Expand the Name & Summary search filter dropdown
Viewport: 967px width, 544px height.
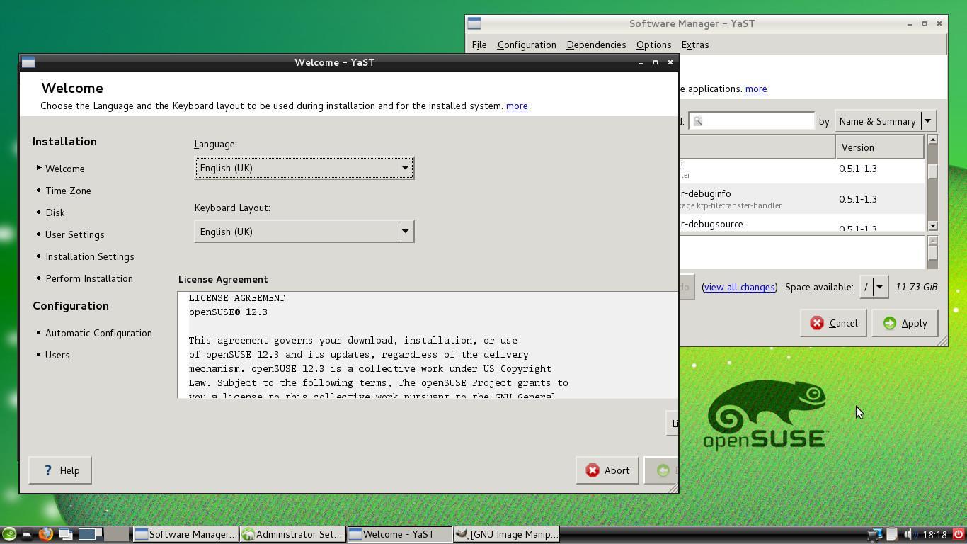[x=886, y=121]
